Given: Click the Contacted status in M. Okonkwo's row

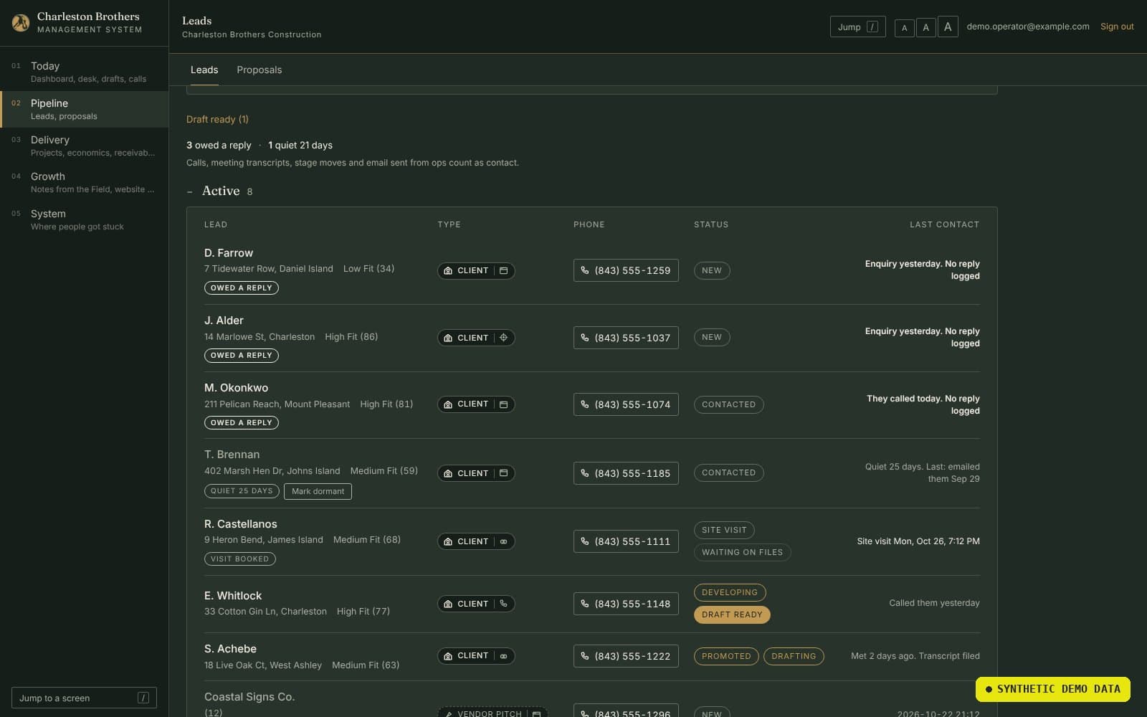Looking at the screenshot, I should 728,404.
